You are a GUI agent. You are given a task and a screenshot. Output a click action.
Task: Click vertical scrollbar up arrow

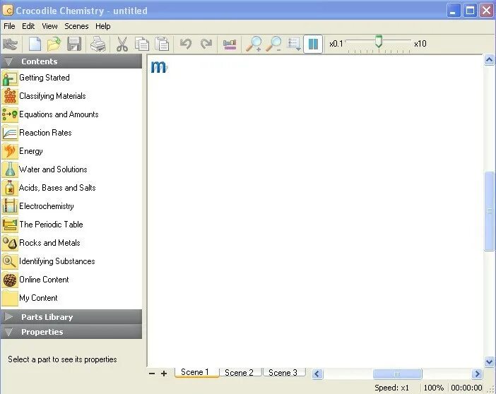click(489, 60)
